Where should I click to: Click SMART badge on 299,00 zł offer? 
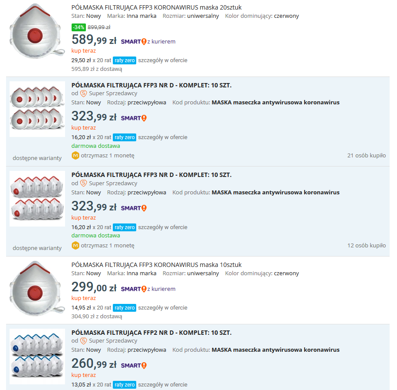(x=134, y=289)
